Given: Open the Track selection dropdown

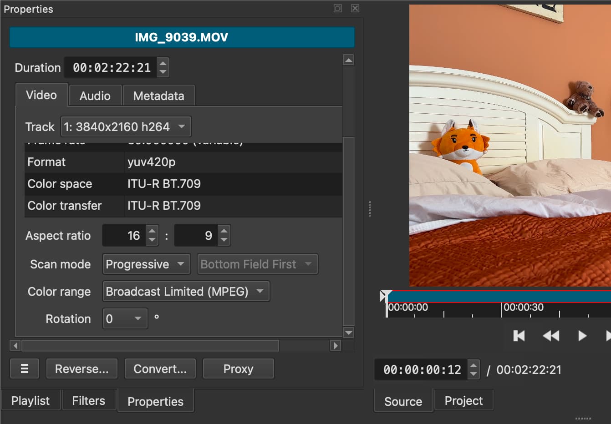Looking at the screenshot, I should click(126, 126).
